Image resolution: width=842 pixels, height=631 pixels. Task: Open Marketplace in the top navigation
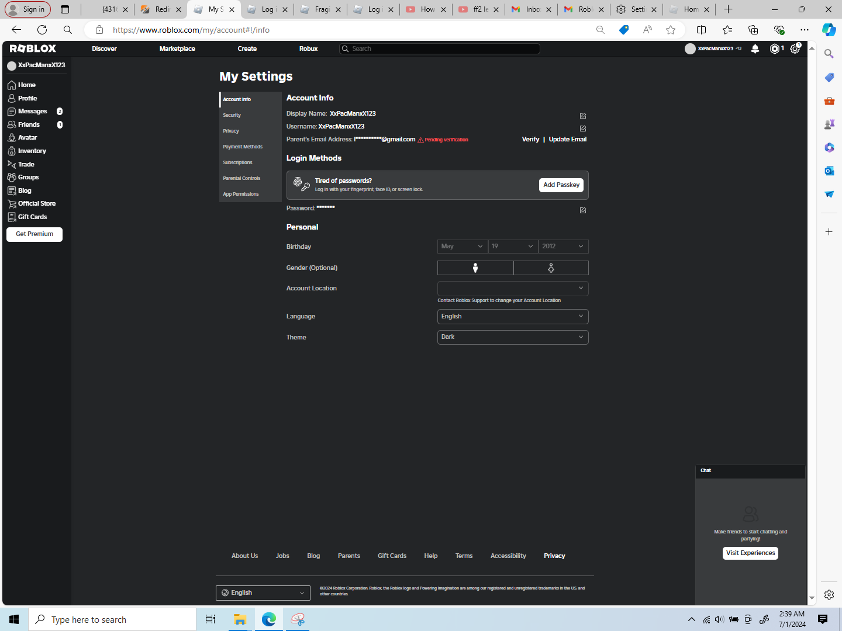click(177, 48)
